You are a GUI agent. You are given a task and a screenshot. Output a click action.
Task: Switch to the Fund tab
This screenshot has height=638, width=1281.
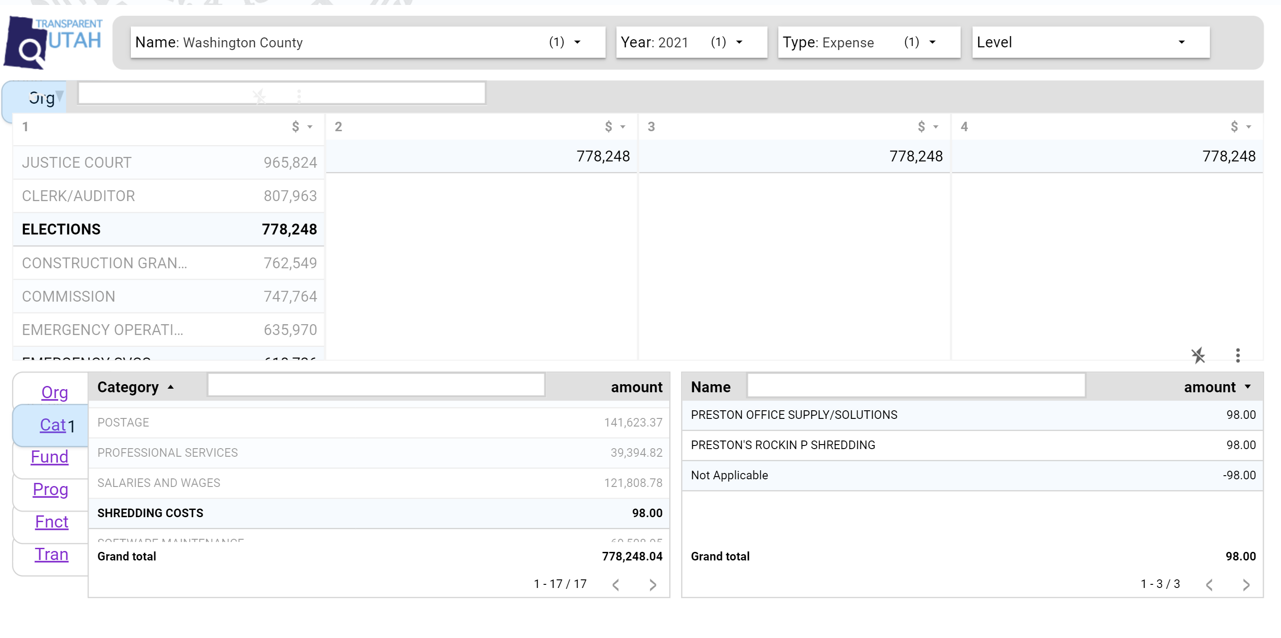pyautogui.click(x=49, y=457)
